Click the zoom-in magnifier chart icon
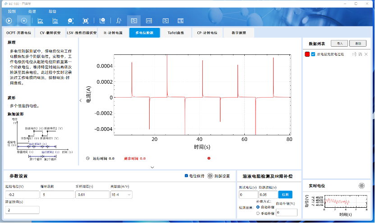375x223 pixels. pyautogui.click(x=70, y=20)
